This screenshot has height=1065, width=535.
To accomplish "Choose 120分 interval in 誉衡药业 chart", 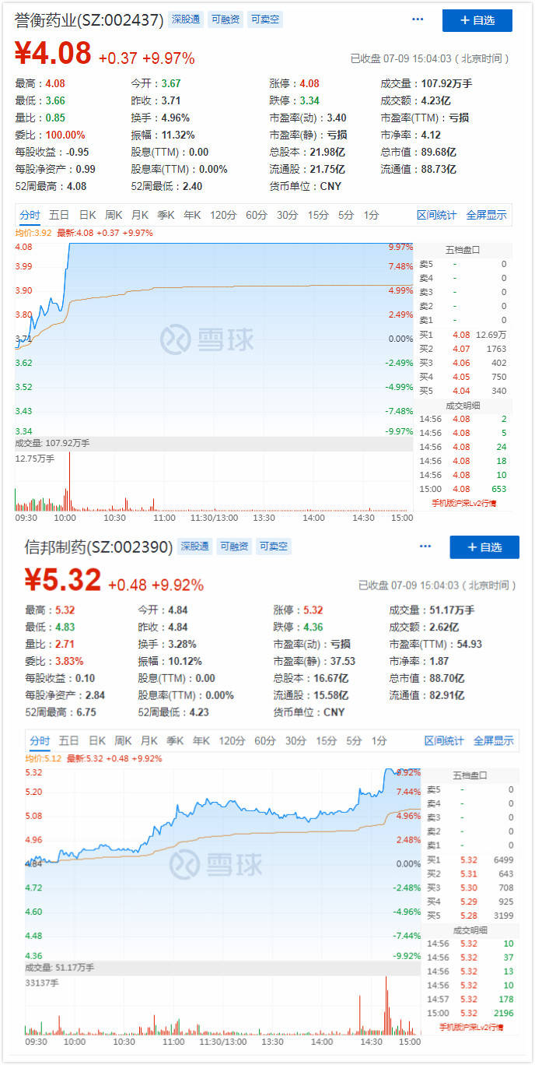I will (222, 215).
